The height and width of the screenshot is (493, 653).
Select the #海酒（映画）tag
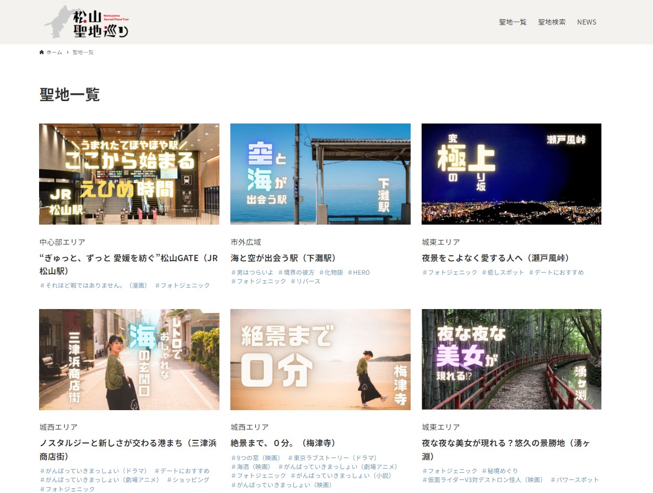pos(252,467)
